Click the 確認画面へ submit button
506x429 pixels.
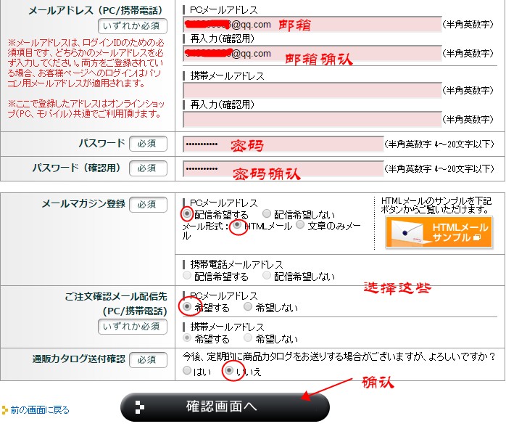pyautogui.click(x=225, y=407)
